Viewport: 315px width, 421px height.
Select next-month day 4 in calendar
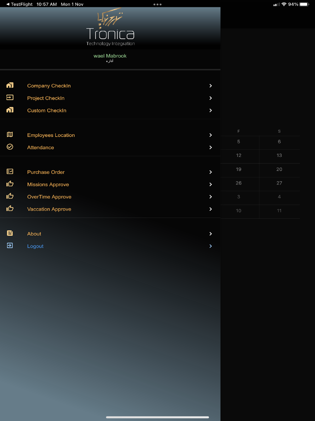(x=279, y=197)
